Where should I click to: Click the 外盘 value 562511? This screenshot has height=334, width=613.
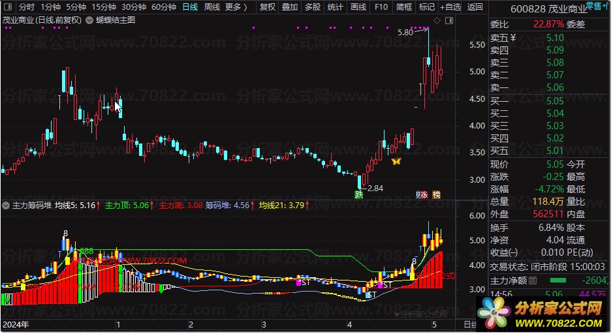(548, 214)
